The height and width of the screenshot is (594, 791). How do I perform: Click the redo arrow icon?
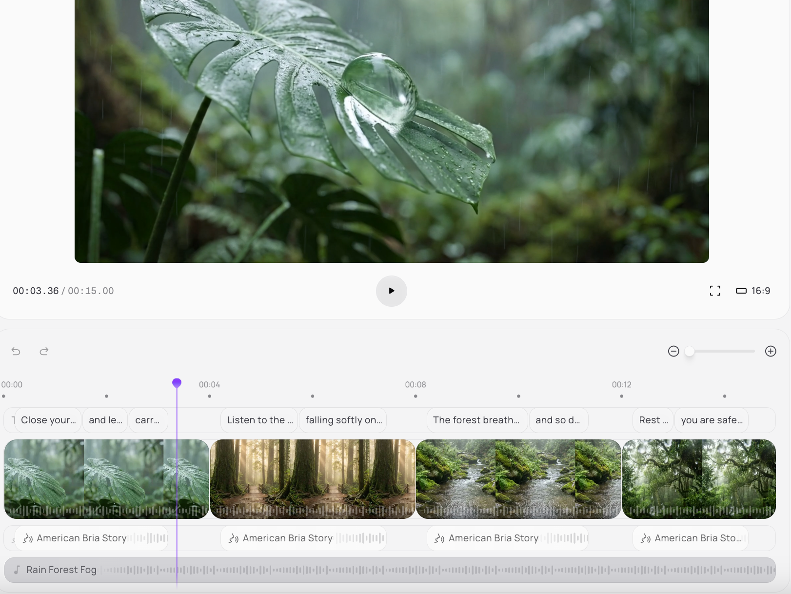(x=44, y=351)
